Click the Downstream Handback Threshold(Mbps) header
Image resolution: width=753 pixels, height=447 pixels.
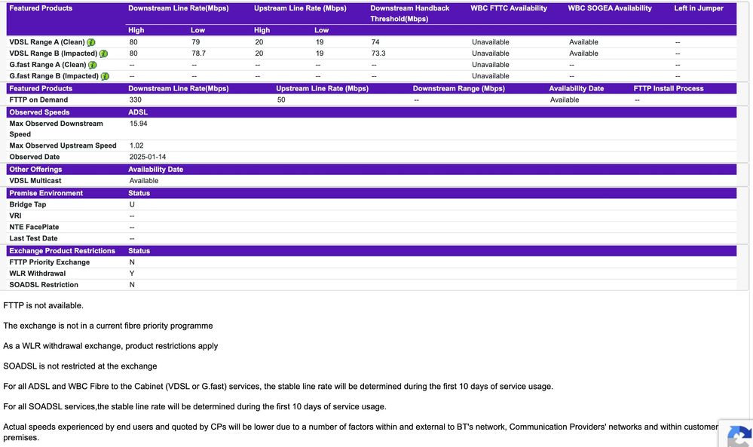[x=409, y=14]
